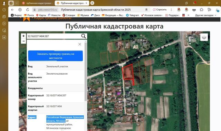The image size is (221, 131).
Task: Open the downloads icon
Action: click(217, 10)
